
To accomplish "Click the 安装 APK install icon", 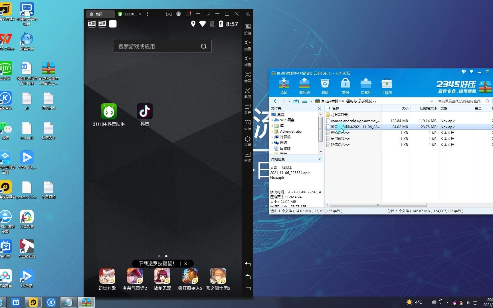I will click(x=247, y=122).
